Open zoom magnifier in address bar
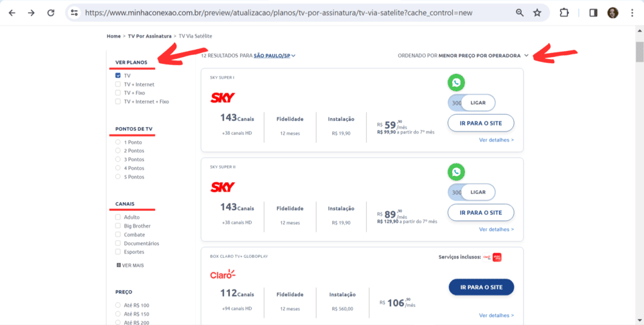The width and height of the screenshot is (644, 325). pos(519,13)
